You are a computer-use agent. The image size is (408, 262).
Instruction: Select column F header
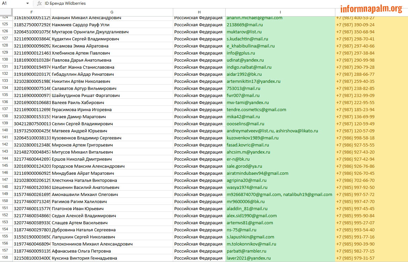[32, 12]
